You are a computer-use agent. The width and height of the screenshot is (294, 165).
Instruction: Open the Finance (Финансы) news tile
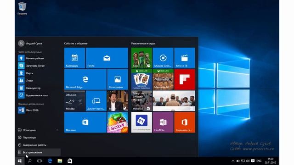pyautogui.click(x=141, y=101)
